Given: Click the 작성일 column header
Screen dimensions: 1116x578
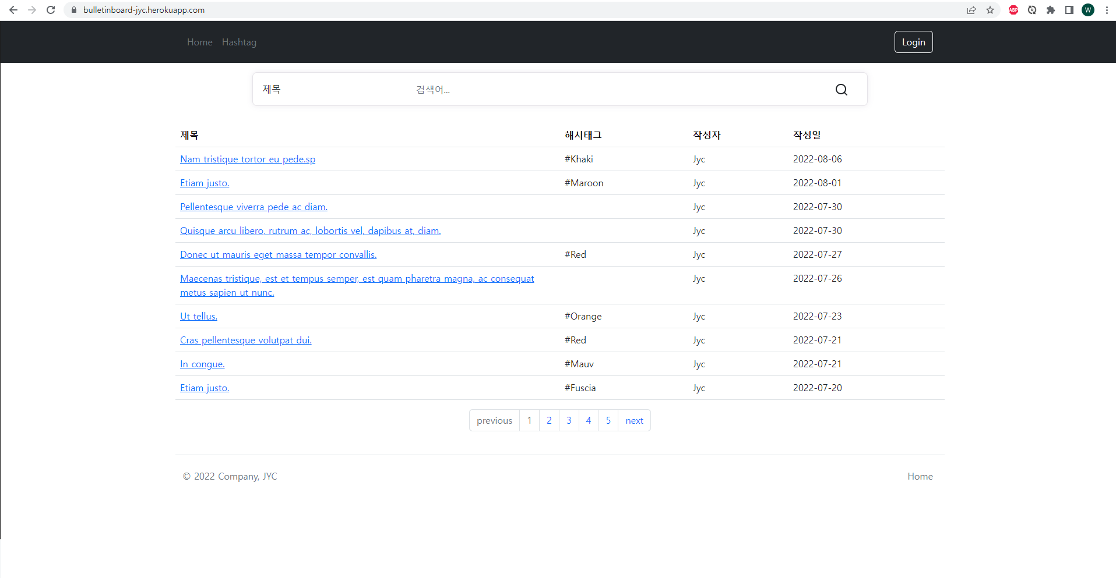Looking at the screenshot, I should pos(807,135).
